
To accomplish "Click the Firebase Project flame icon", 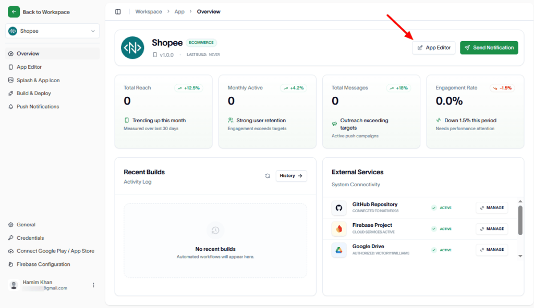I will [x=339, y=229].
